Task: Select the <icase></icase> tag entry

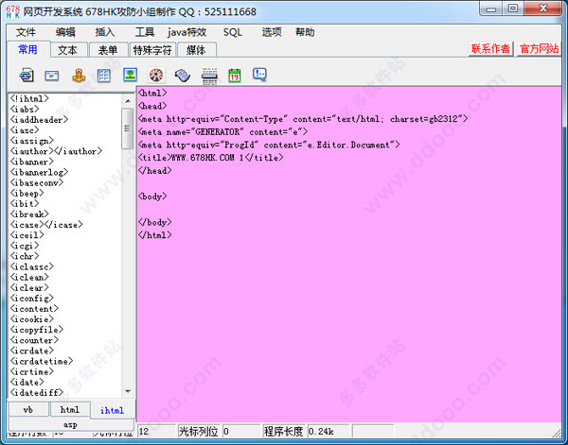Action: (x=46, y=225)
